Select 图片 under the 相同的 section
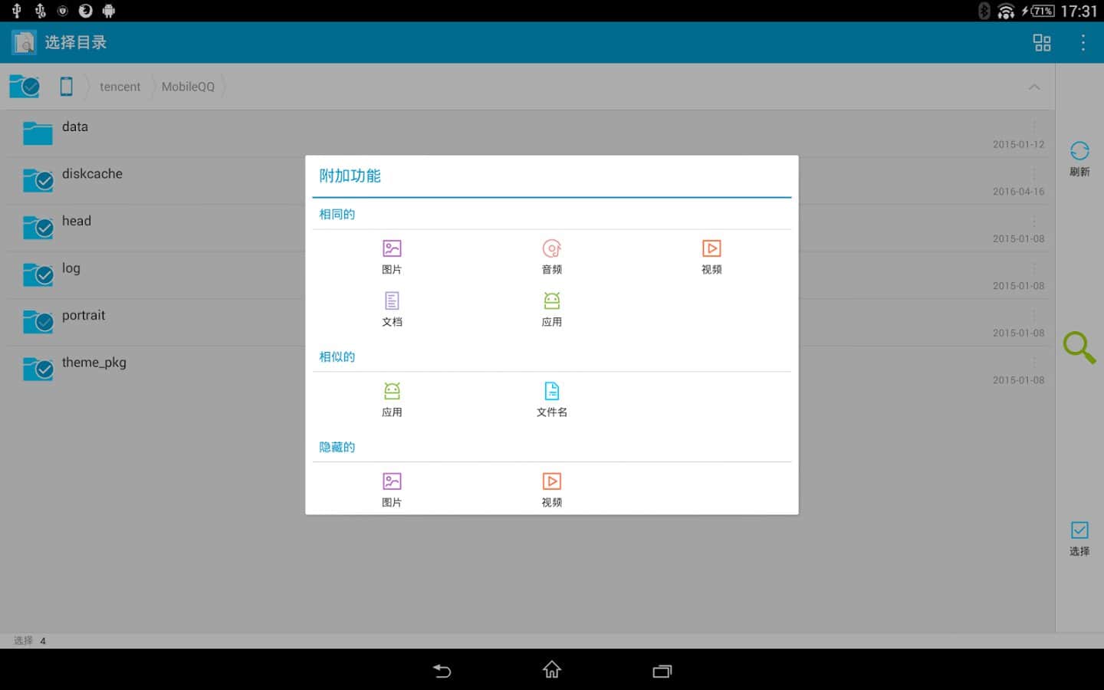1104x690 pixels. [x=392, y=256]
